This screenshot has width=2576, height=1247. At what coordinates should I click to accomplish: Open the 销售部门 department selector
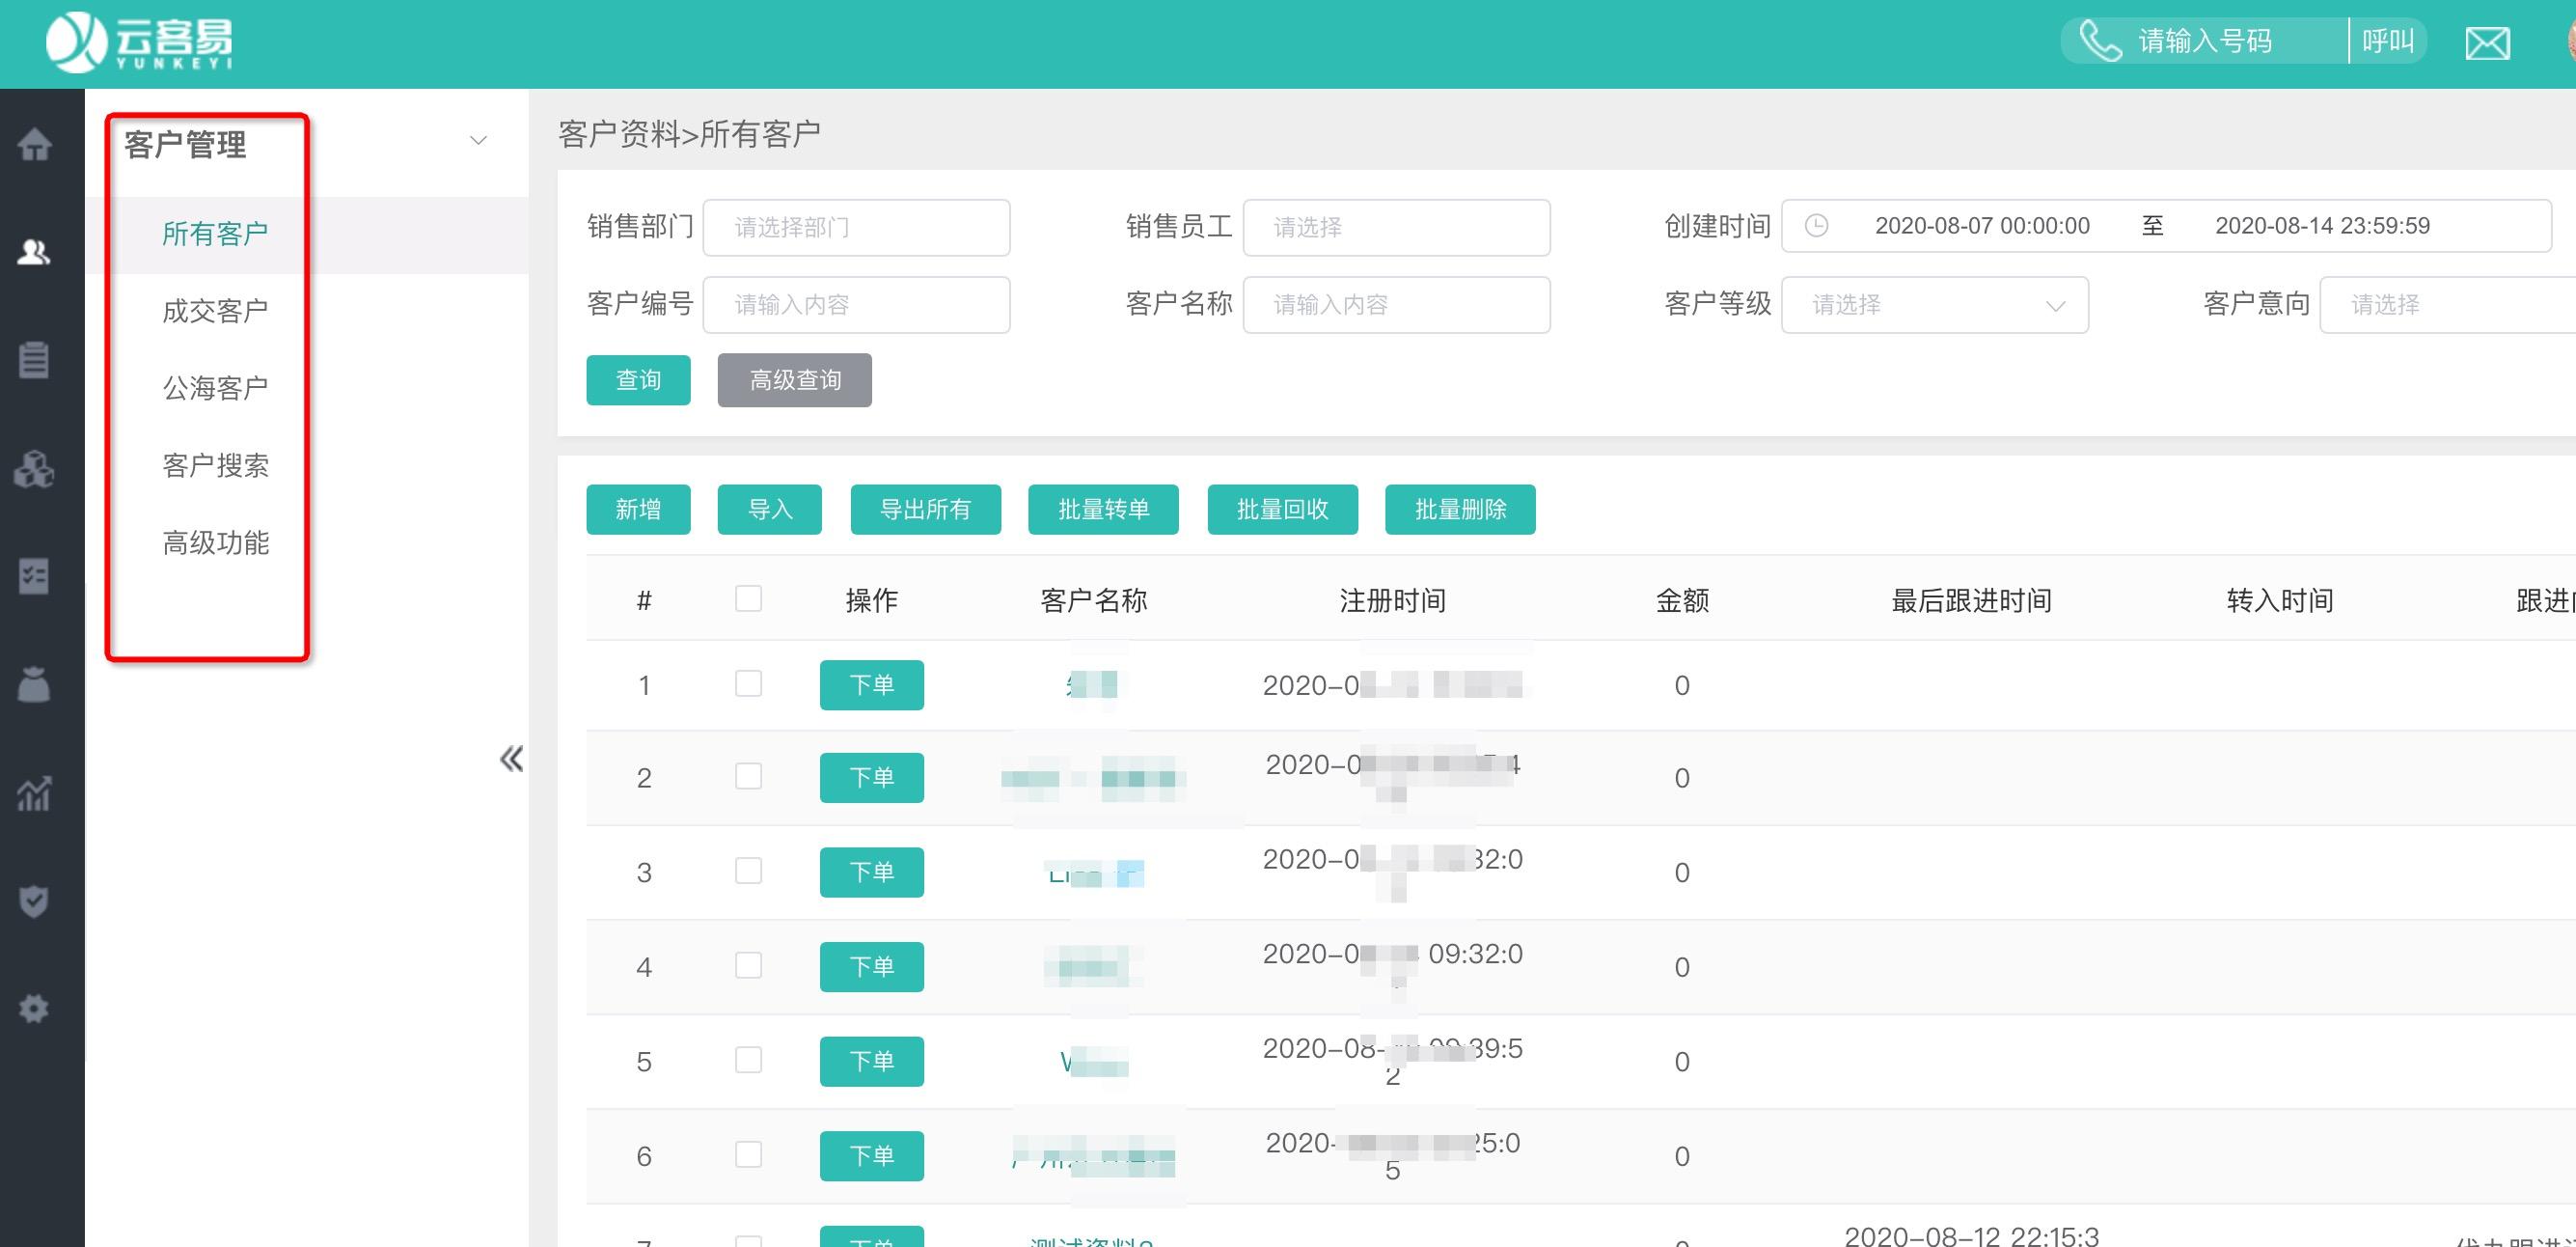(856, 227)
